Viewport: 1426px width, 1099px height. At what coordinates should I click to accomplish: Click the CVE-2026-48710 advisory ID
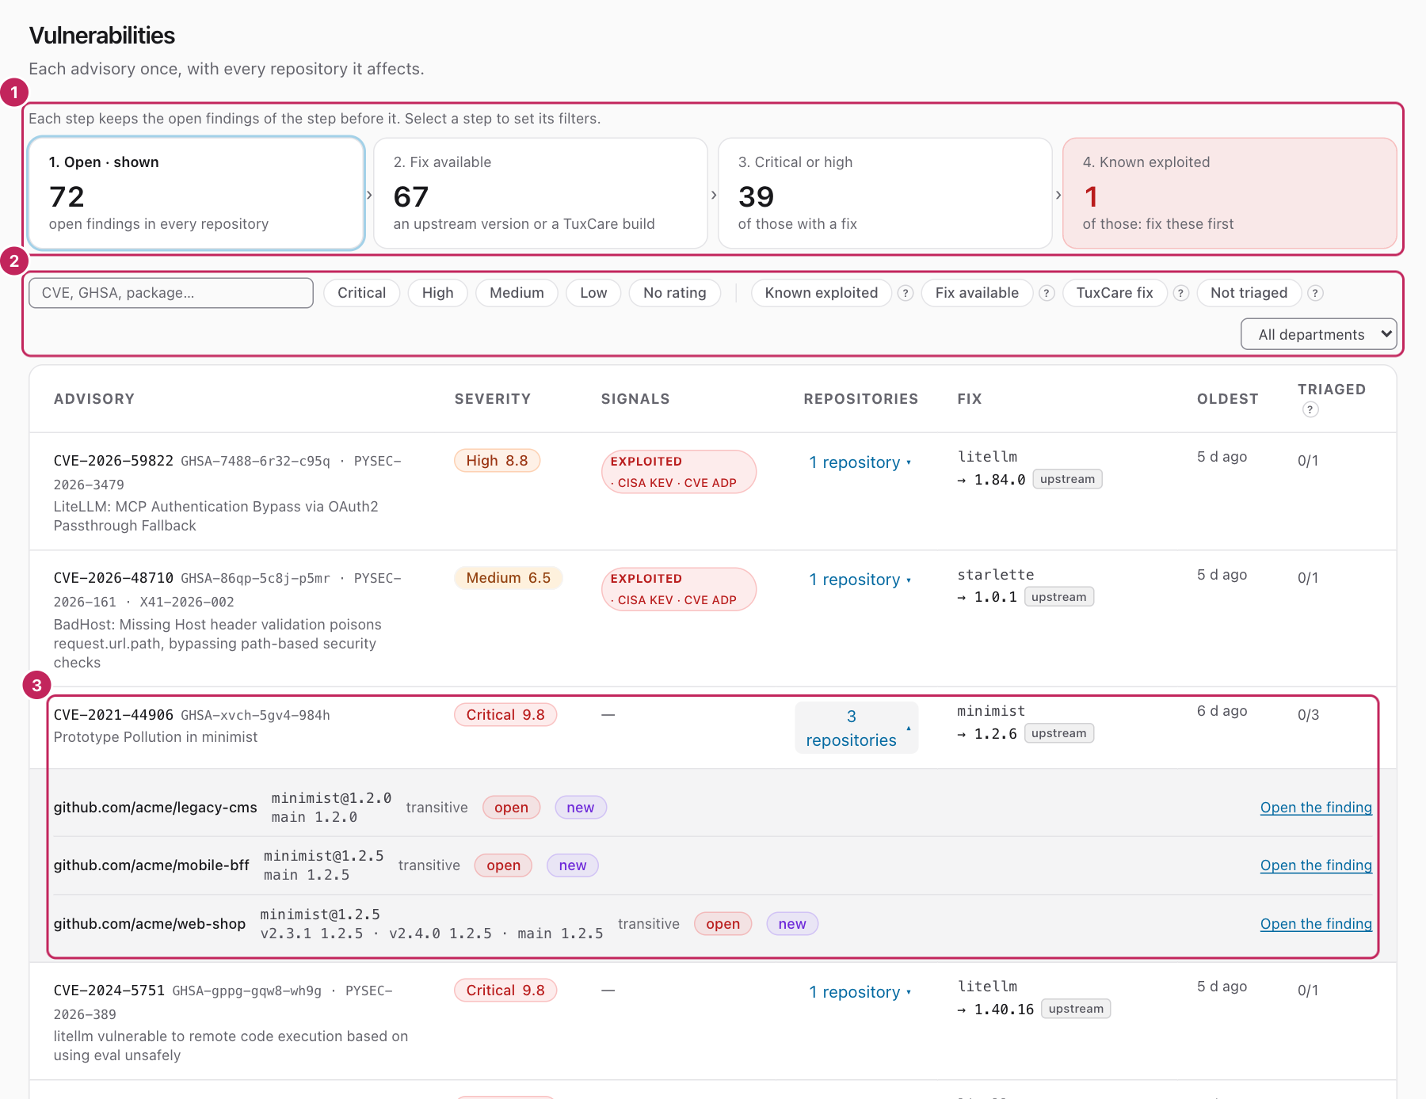pos(113,578)
